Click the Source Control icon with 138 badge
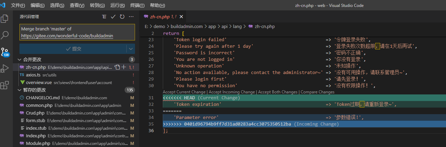 (x=5, y=52)
